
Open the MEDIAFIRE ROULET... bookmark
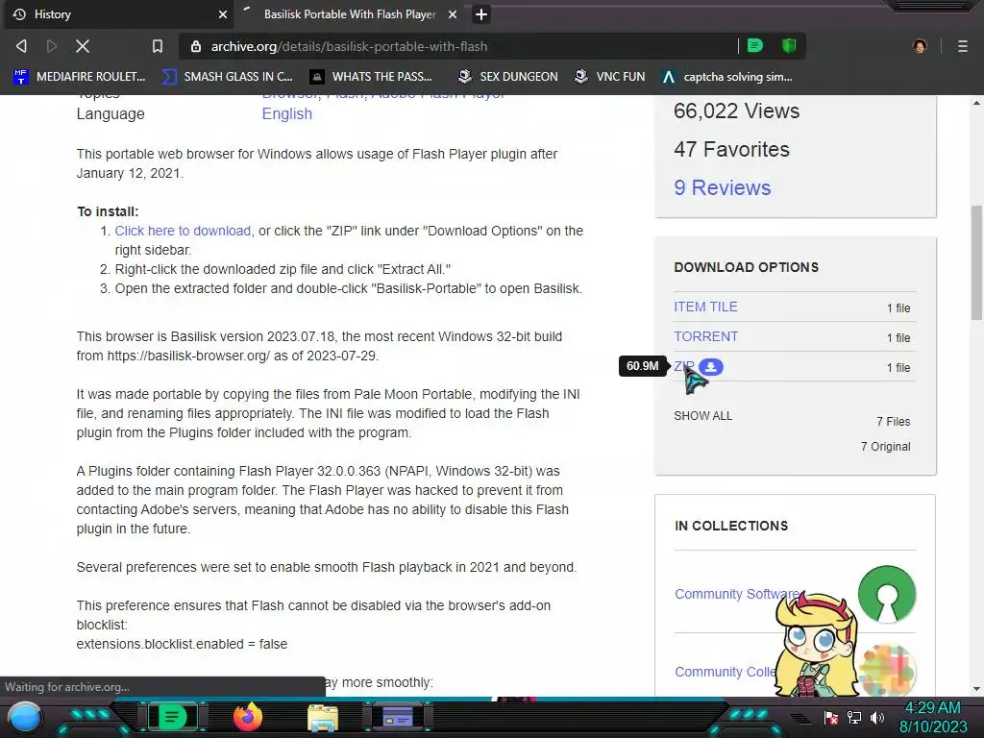[x=80, y=77]
